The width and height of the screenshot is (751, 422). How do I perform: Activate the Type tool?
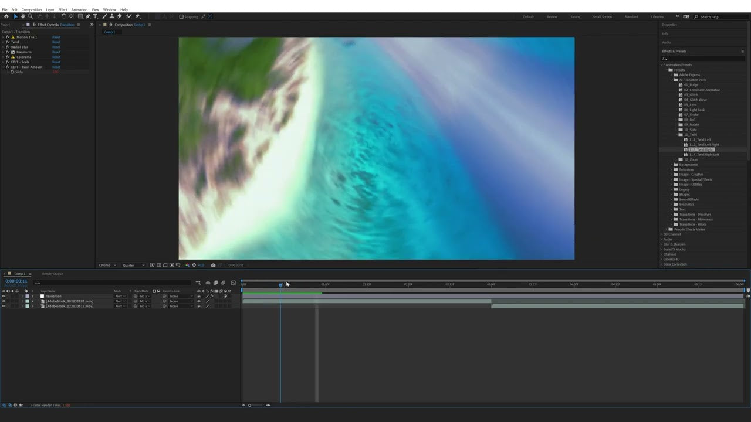coord(95,16)
